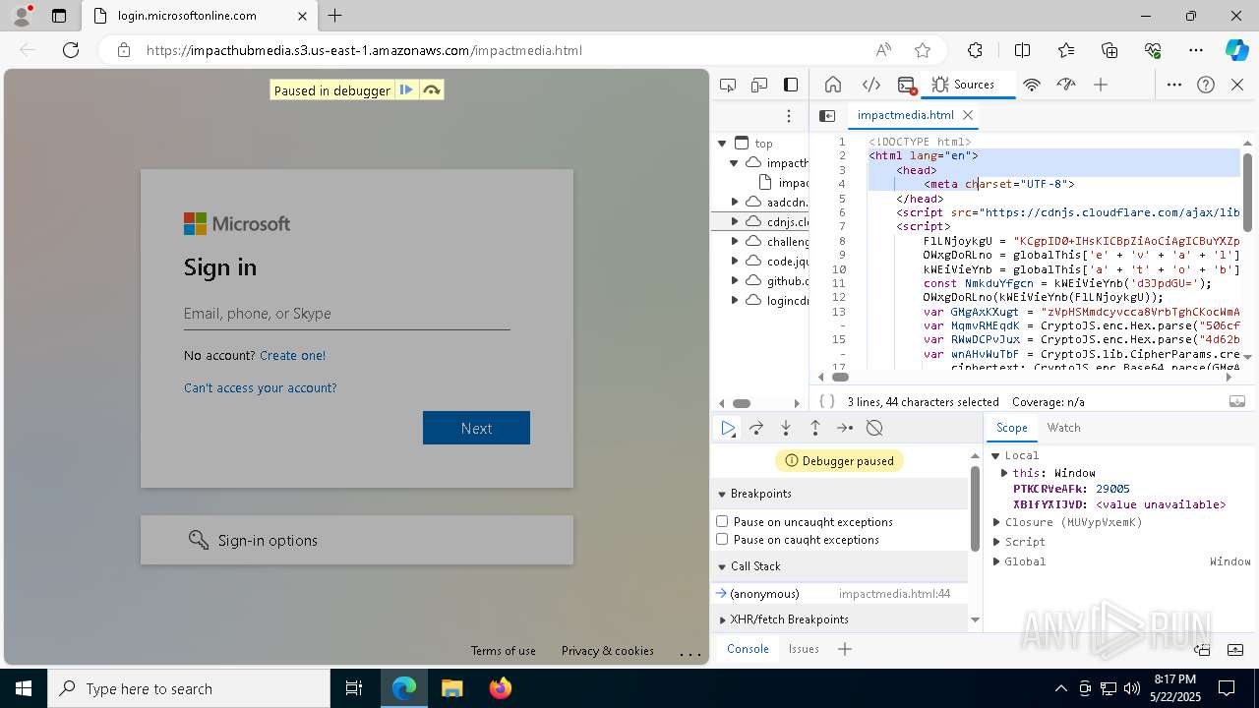Open the navigator more options menu
The image size is (1259, 708).
[x=789, y=116]
